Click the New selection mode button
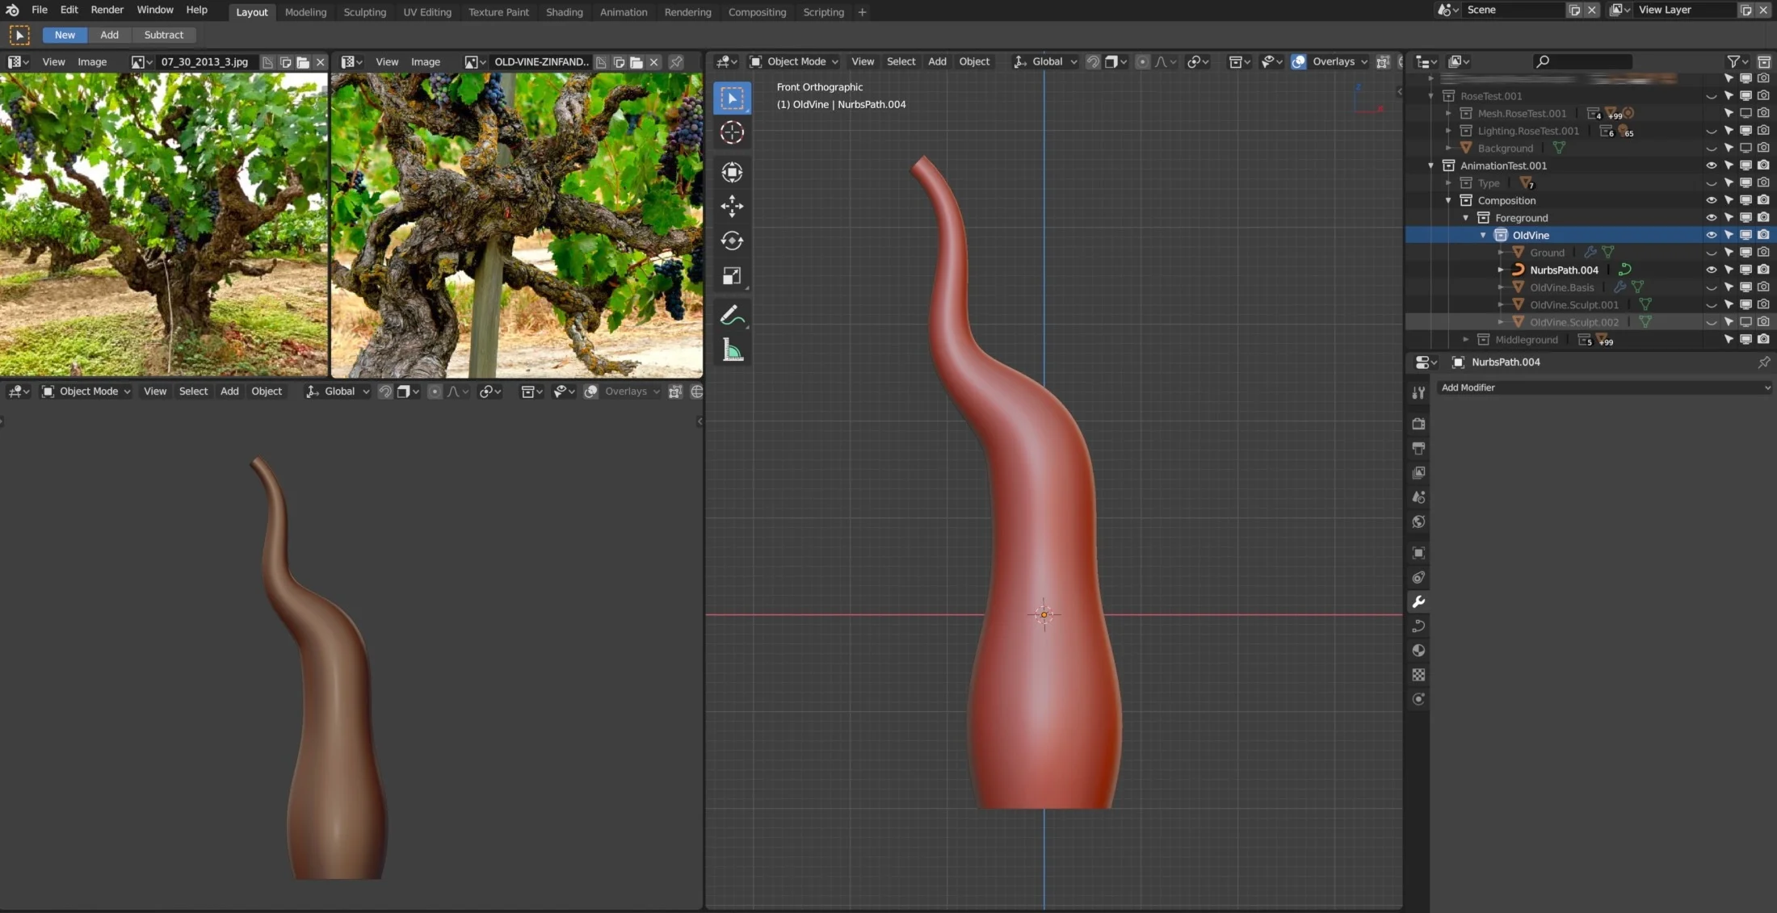This screenshot has height=913, width=1777. coord(65,35)
